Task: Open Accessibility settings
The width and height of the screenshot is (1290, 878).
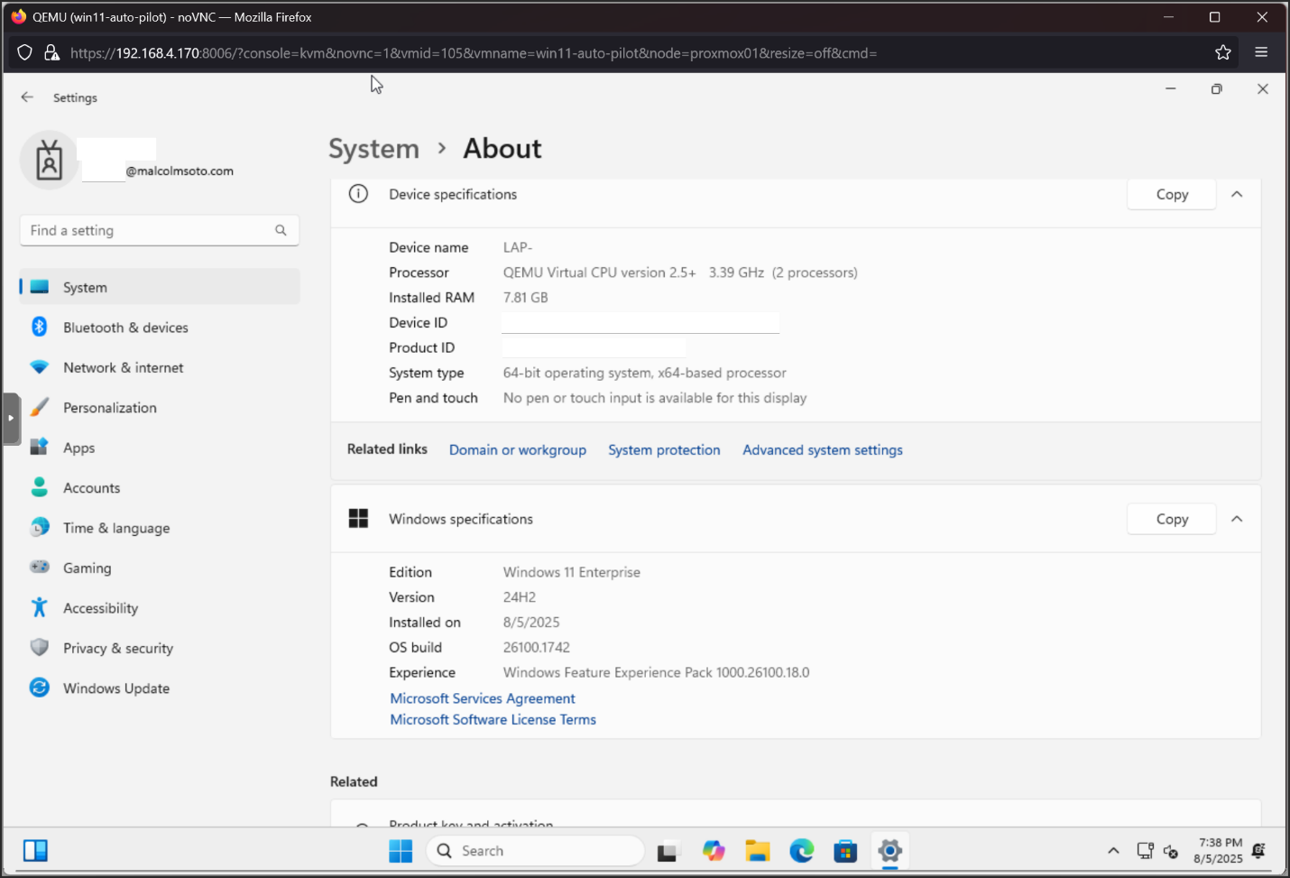Action: tap(100, 608)
